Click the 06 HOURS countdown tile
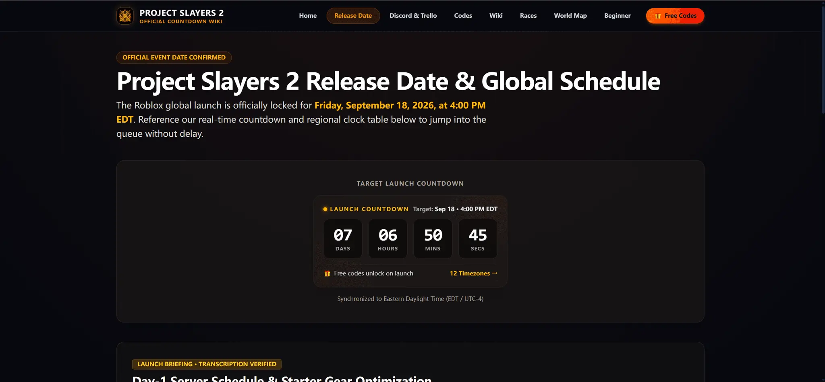The height and width of the screenshot is (382, 825). 388,239
